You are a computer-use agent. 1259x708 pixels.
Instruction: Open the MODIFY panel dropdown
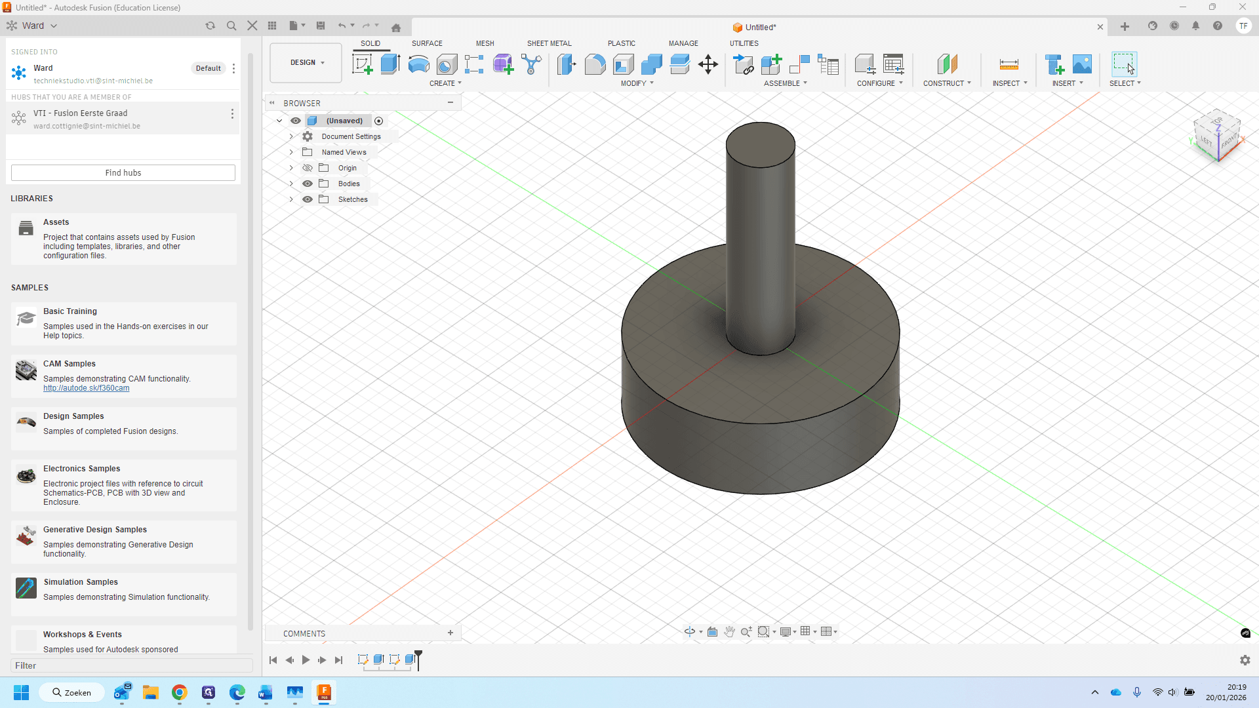[x=637, y=83]
